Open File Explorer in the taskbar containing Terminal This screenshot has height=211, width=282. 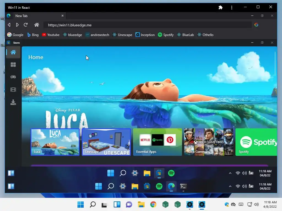(x=135, y=187)
